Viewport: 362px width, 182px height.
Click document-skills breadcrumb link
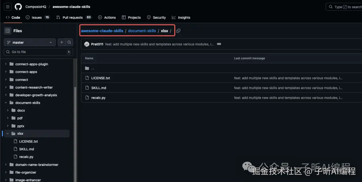[142, 31]
